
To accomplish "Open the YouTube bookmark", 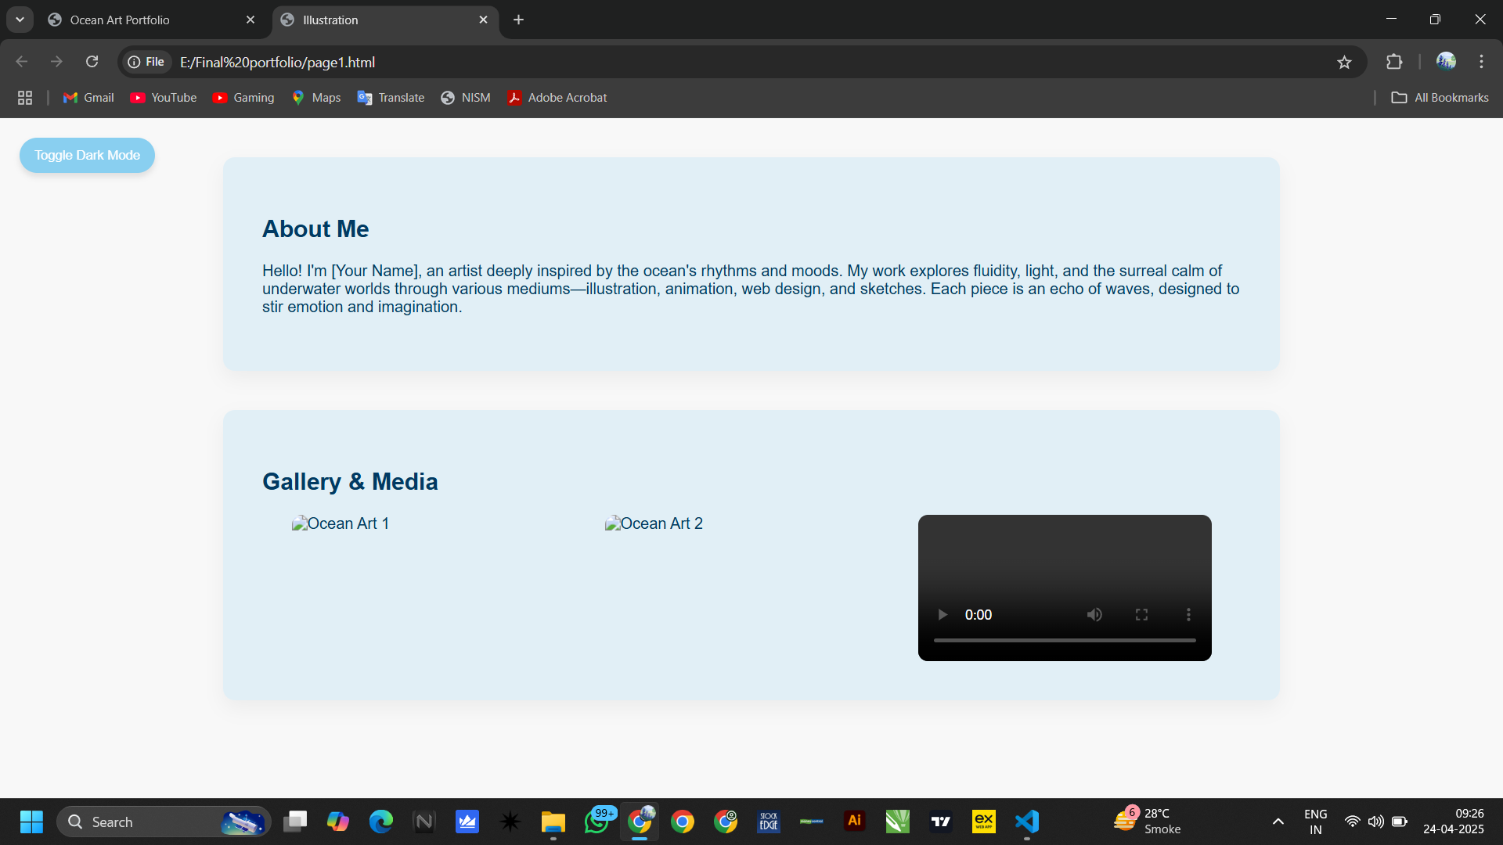I will pyautogui.click(x=164, y=98).
